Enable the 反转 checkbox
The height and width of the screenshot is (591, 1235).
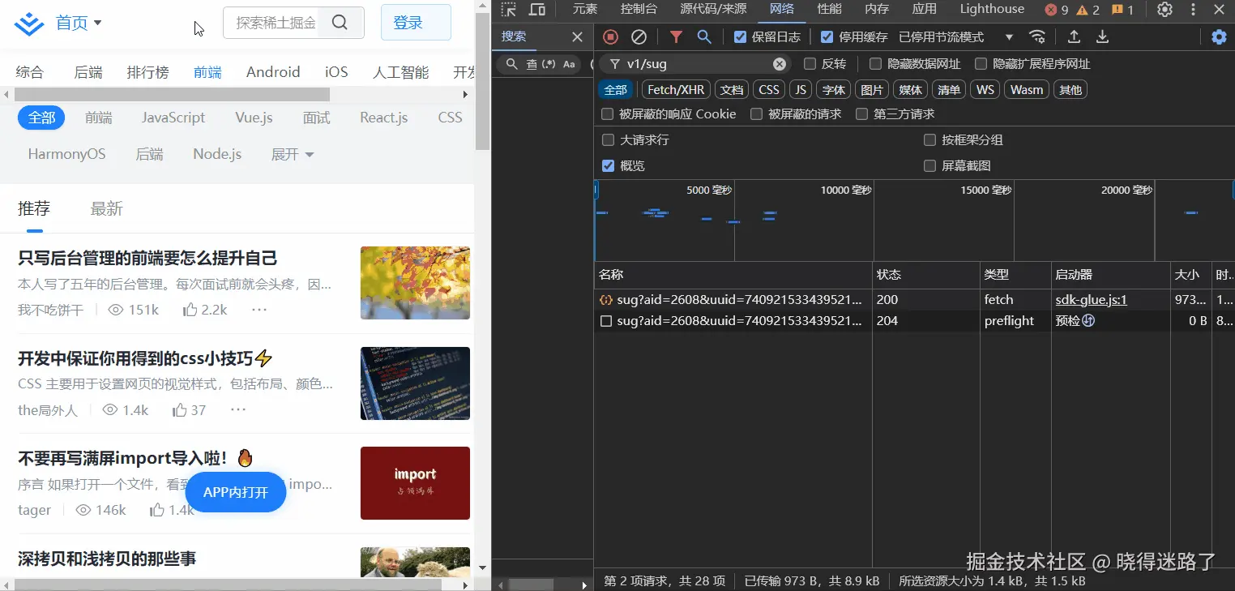pyautogui.click(x=810, y=64)
